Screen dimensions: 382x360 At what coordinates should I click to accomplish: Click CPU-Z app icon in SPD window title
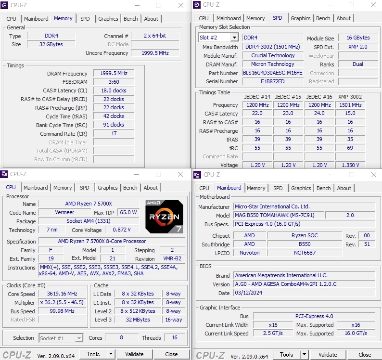[197, 5]
